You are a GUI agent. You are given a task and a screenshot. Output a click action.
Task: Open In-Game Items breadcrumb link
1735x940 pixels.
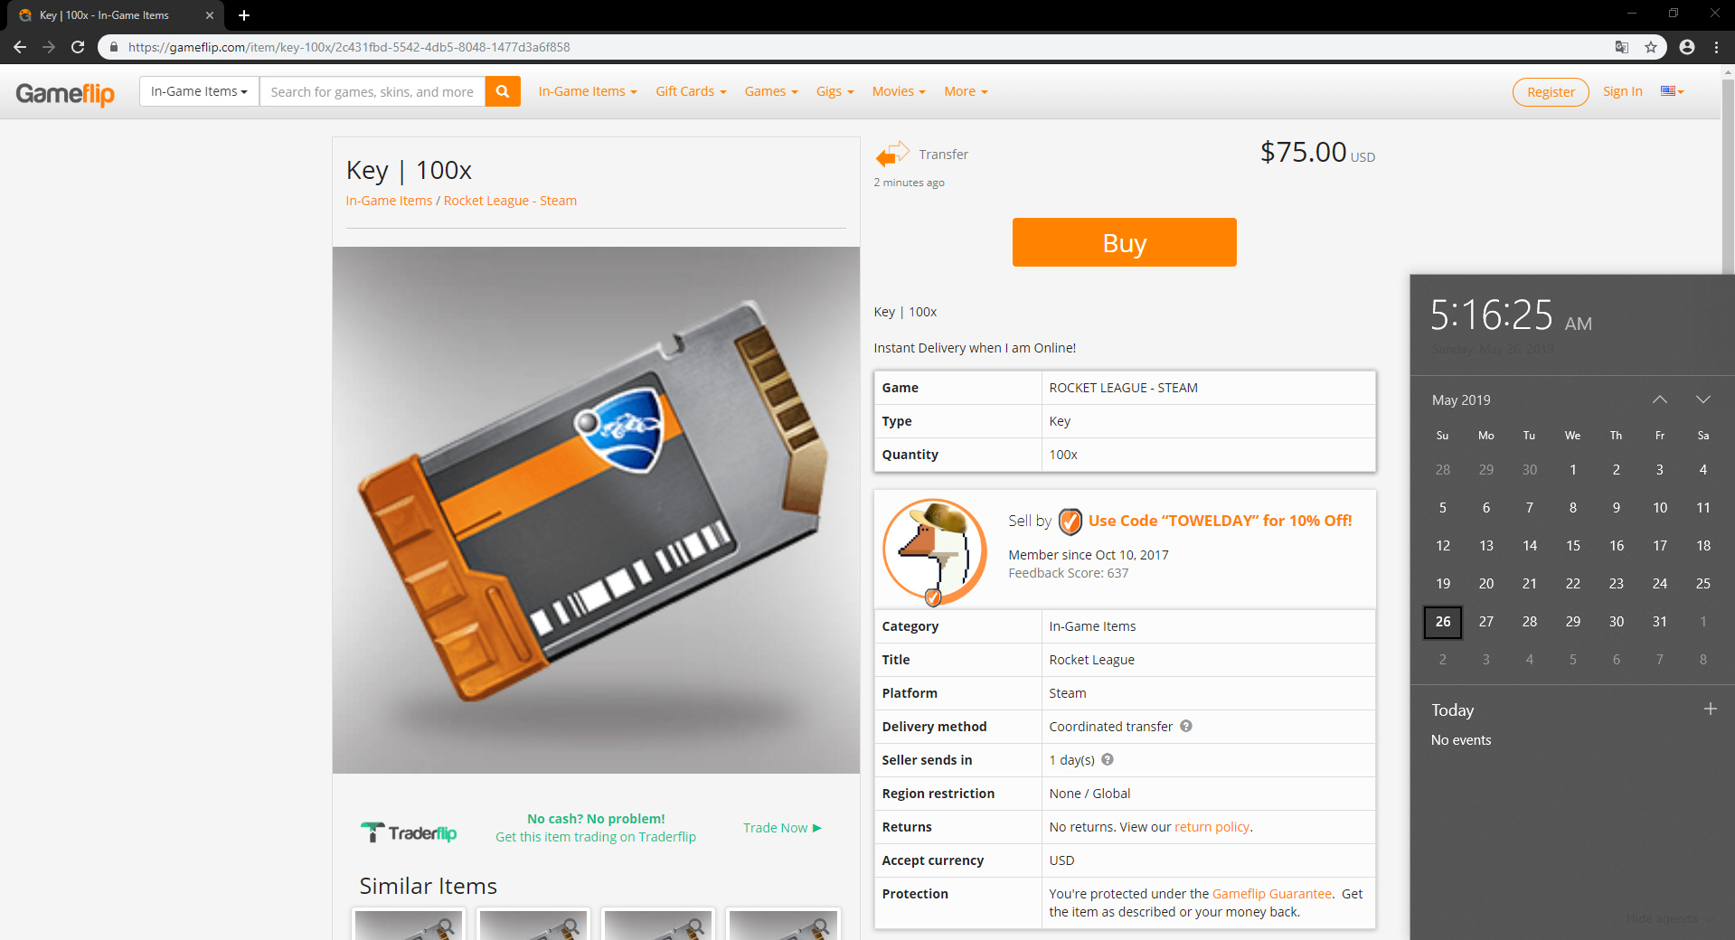pos(389,201)
